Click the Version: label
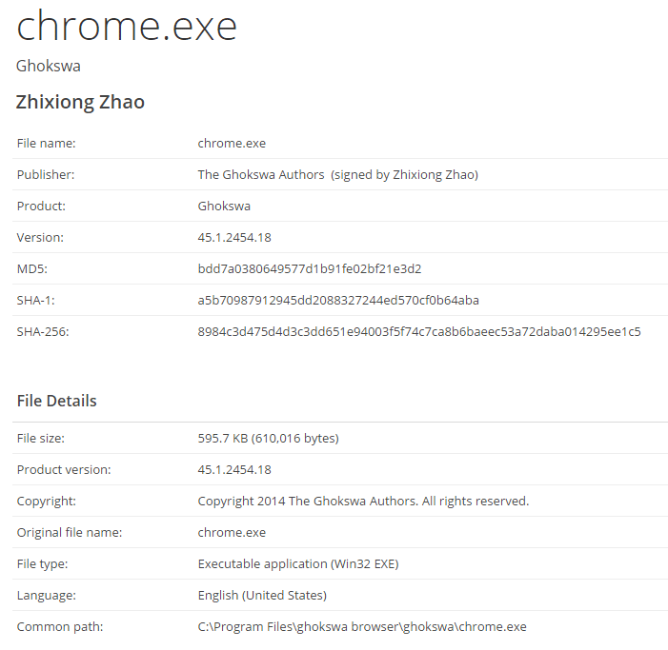The height and width of the screenshot is (650, 668). (40, 237)
